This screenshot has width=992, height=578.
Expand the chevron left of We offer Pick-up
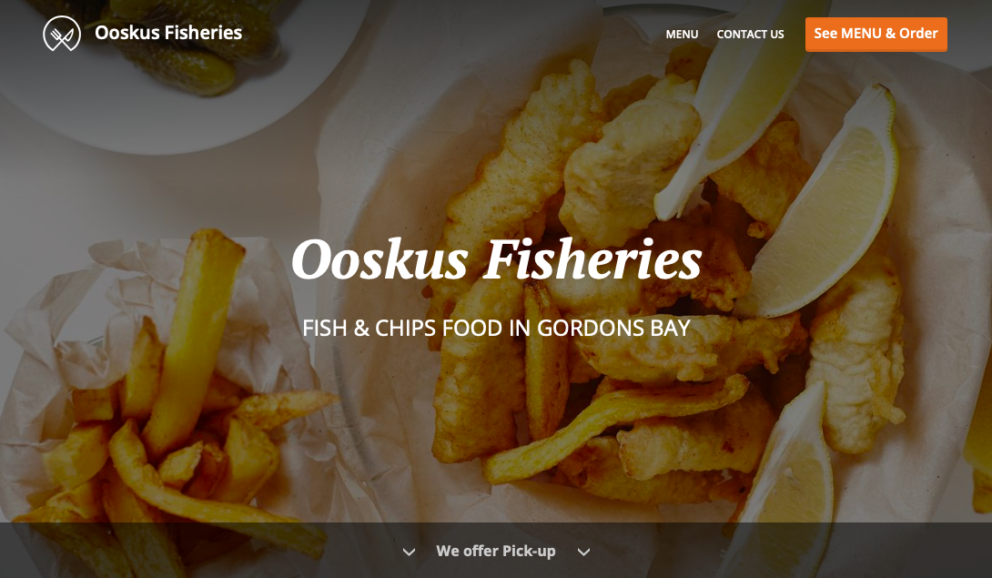tap(410, 552)
